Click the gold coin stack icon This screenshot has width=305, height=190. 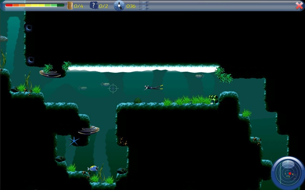tap(70, 6)
